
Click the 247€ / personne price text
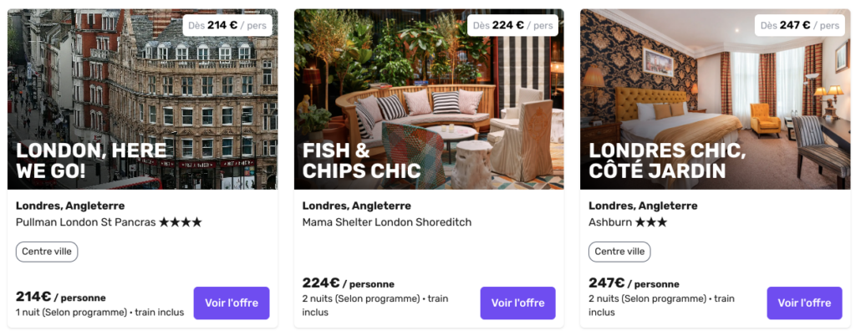[x=634, y=283]
